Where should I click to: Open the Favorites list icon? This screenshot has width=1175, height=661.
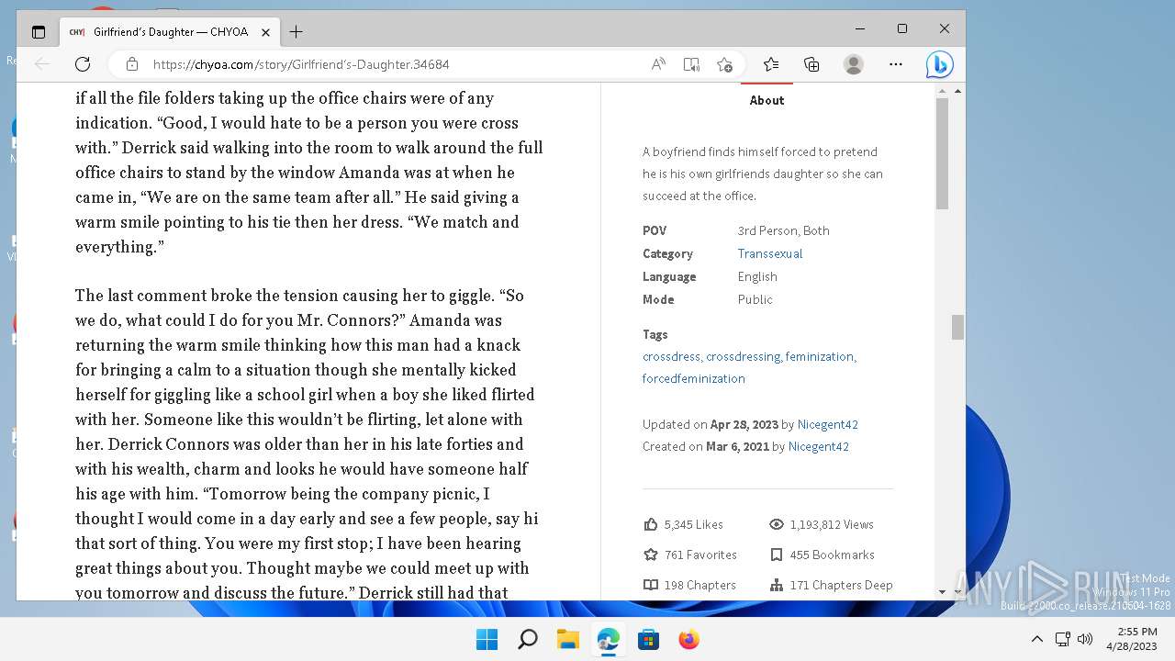tap(771, 64)
